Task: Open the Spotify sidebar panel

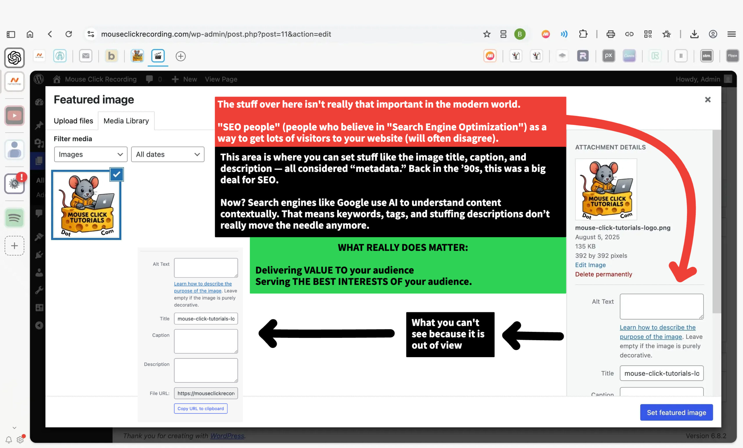Action: (14, 218)
